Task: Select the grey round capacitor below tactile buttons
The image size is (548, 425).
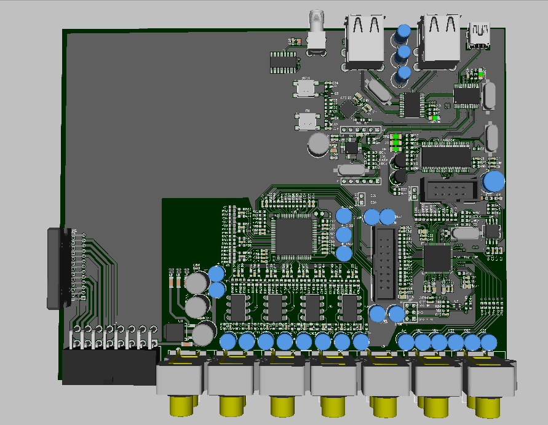Action: pos(319,144)
